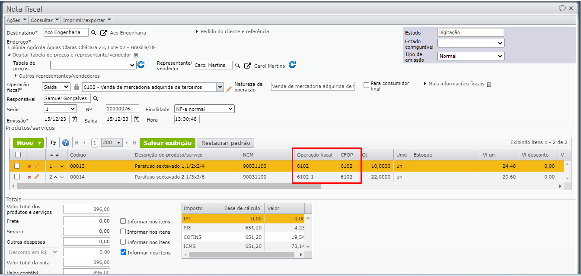This screenshot has height=276, width=581.
Task: Select checkbox for Parafuso sextavado 1.1/2x2/4 row
Action: coord(17,166)
